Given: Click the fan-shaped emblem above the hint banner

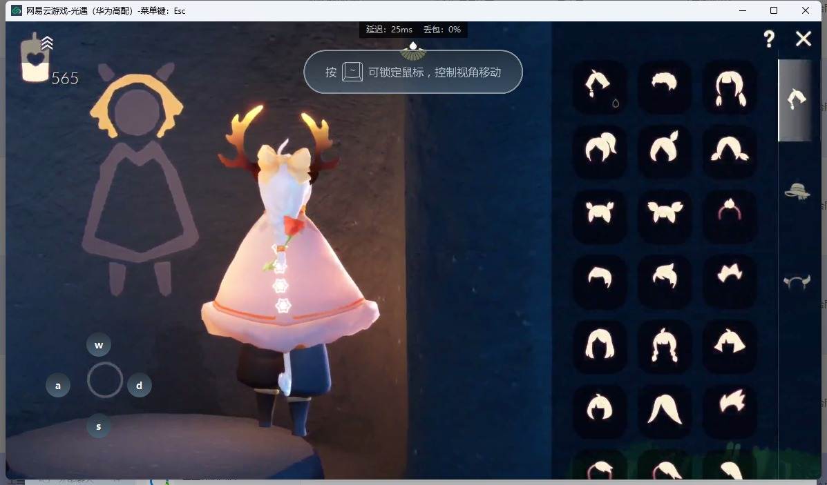Looking at the screenshot, I should pos(413,51).
